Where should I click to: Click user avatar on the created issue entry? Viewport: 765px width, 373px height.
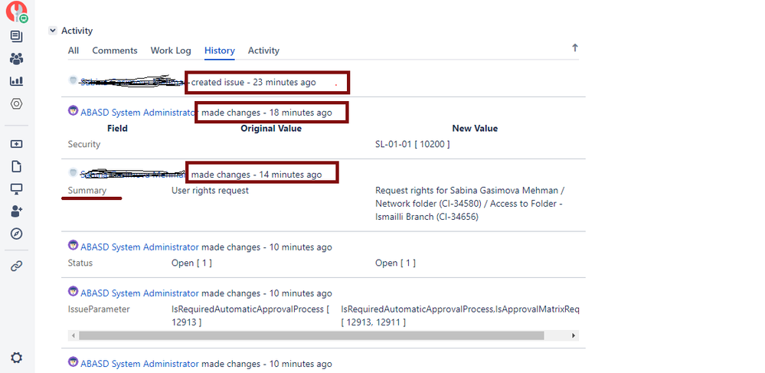click(x=73, y=80)
